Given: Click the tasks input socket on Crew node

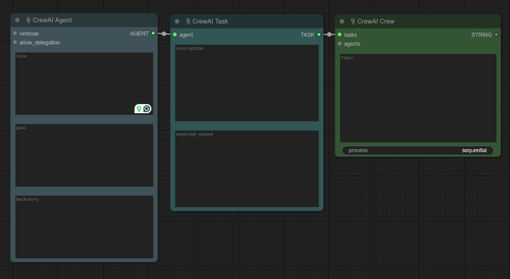Looking at the screenshot, I should click(339, 35).
